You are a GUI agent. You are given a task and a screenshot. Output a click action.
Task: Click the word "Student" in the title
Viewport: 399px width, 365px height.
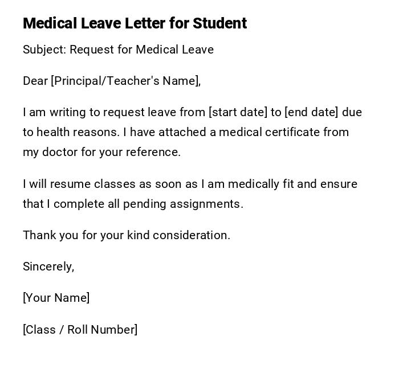tap(219, 23)
